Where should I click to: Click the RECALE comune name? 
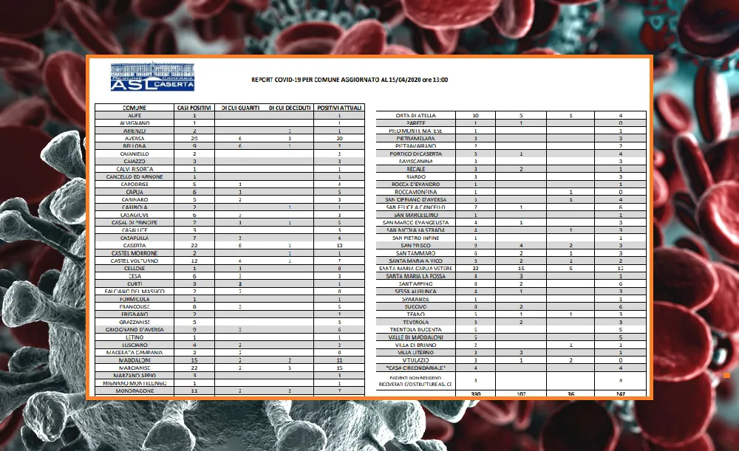(415, 169)
